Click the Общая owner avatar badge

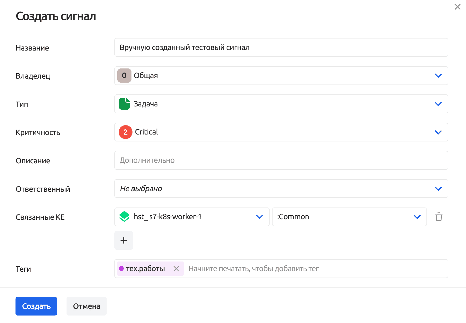click(124, 76)
